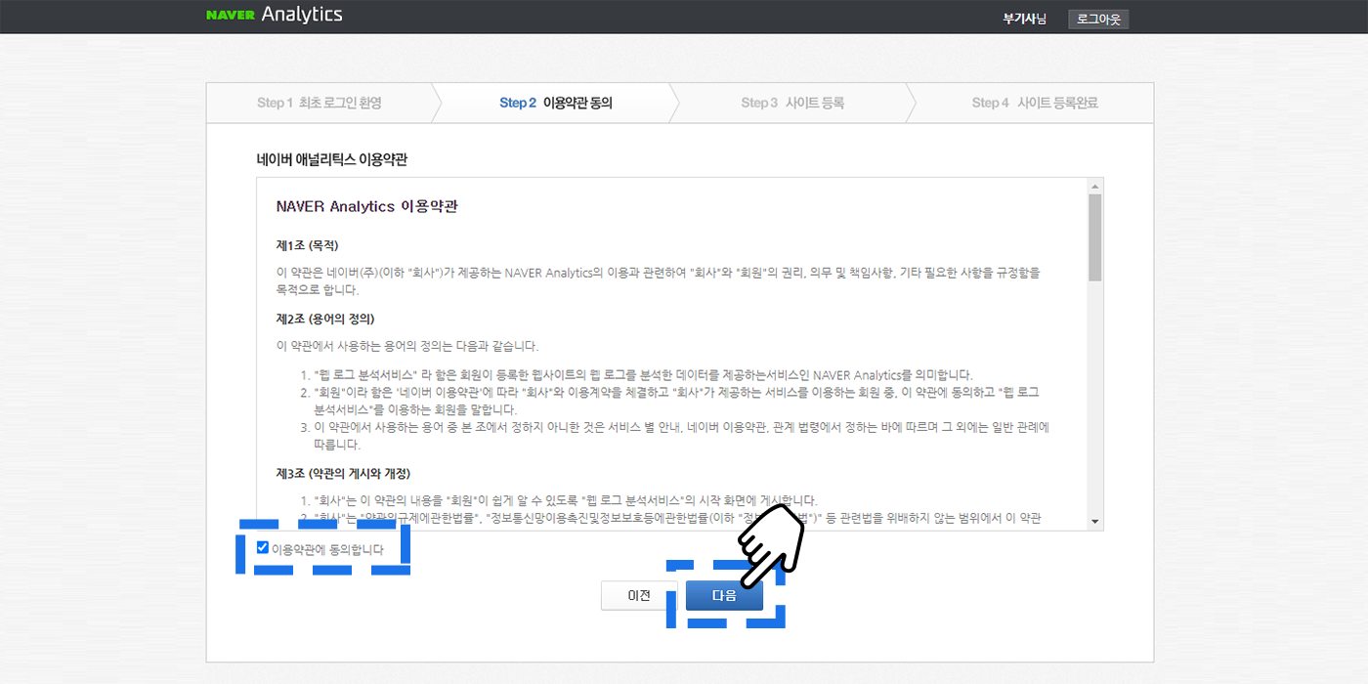Open the NAVER Analytics logo home link
Screen dimensions: 1368x684
(x=275, y=15)
